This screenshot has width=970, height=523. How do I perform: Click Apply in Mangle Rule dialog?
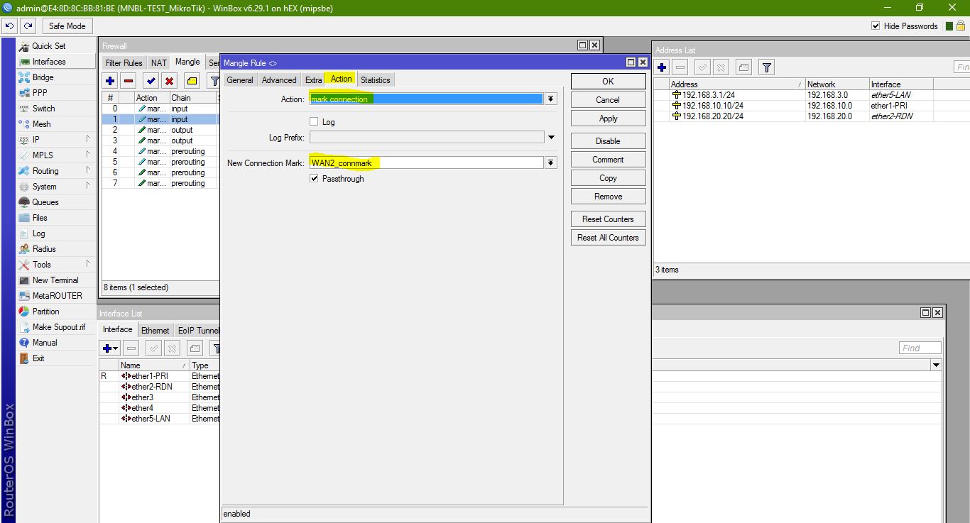click(x=608, y=118)
